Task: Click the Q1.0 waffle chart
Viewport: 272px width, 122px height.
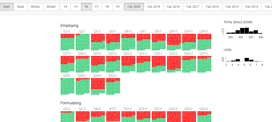Action: 67,42
